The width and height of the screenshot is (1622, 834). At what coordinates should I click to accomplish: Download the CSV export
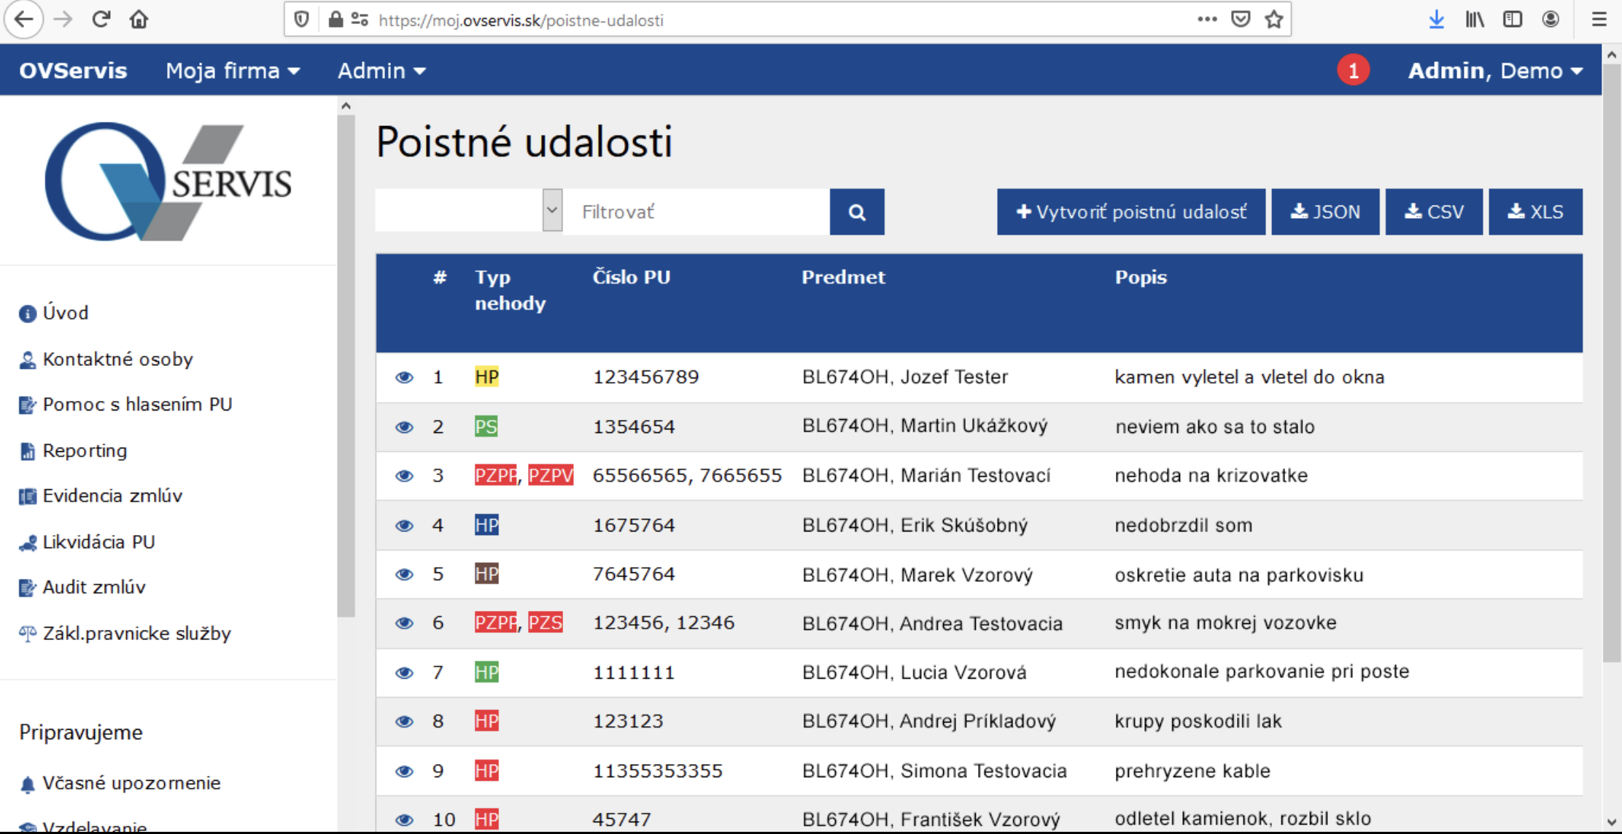(1434, 212)
